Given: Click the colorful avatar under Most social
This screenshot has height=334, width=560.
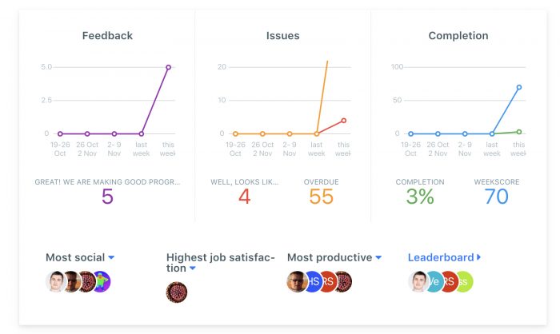Looking at the screenshot, I should pyautogui.click(x=103, y=281).
